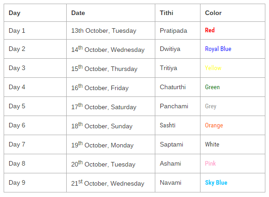Image resolution: width=269 pixels, height=197 pixels.
Task: Click the Date column header
Action: [78, 13]
